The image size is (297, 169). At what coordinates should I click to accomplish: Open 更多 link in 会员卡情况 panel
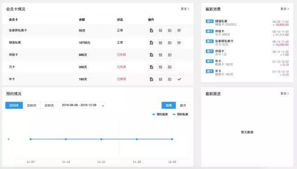pos(185,9)
